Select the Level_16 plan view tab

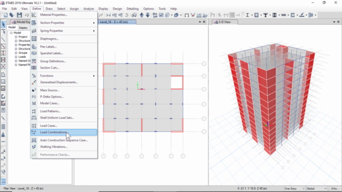117,22
